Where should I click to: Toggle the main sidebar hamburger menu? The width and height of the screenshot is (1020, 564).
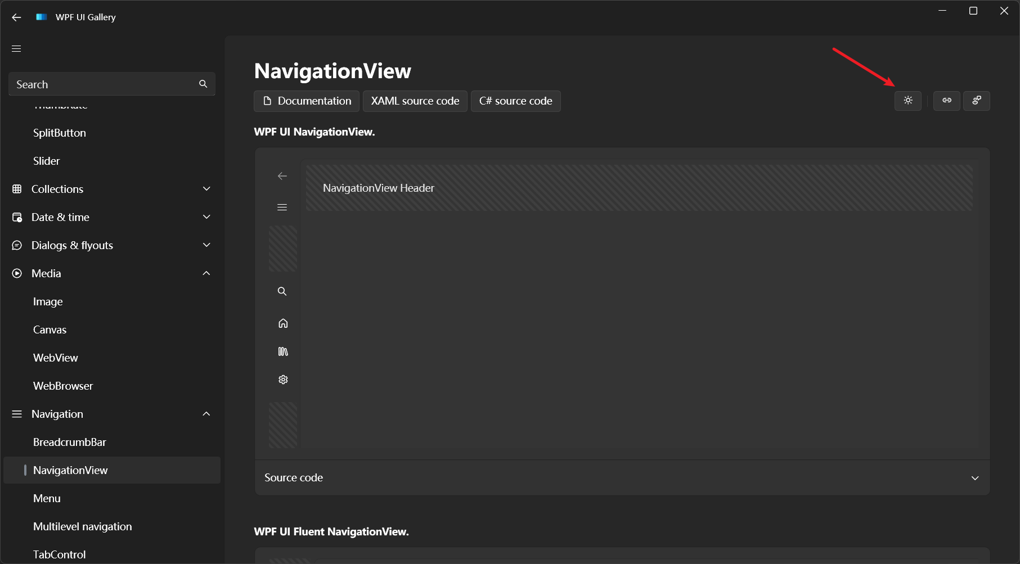click(16, 49)
